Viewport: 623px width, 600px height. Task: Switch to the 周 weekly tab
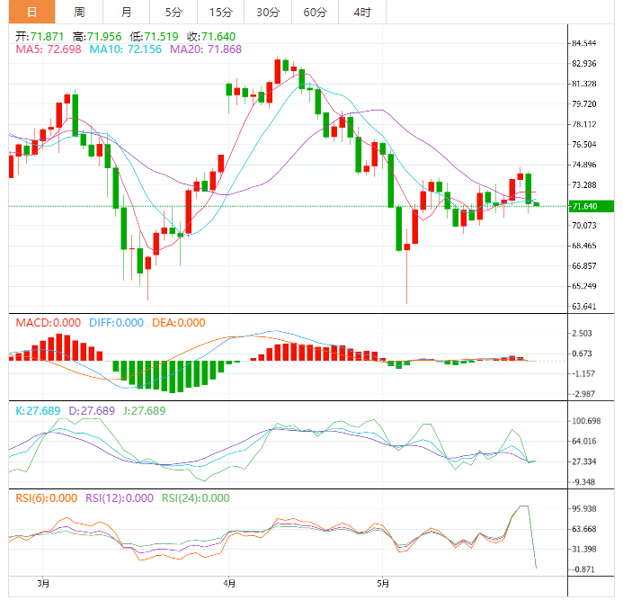pos(79,12)
